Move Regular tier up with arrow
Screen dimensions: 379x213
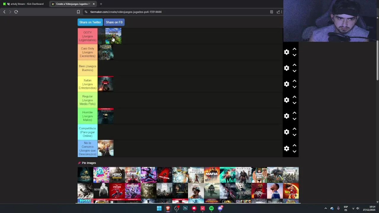click(x=294, y=97)
